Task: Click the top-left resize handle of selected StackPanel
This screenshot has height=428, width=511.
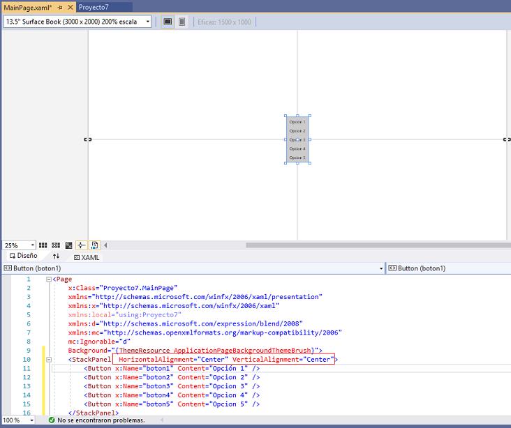Action: pos(286,116)
